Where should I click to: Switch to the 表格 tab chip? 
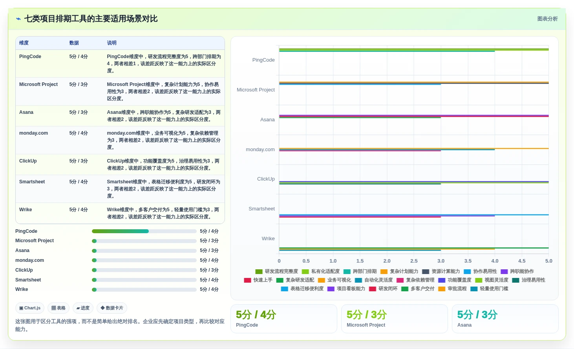(58, 308)
